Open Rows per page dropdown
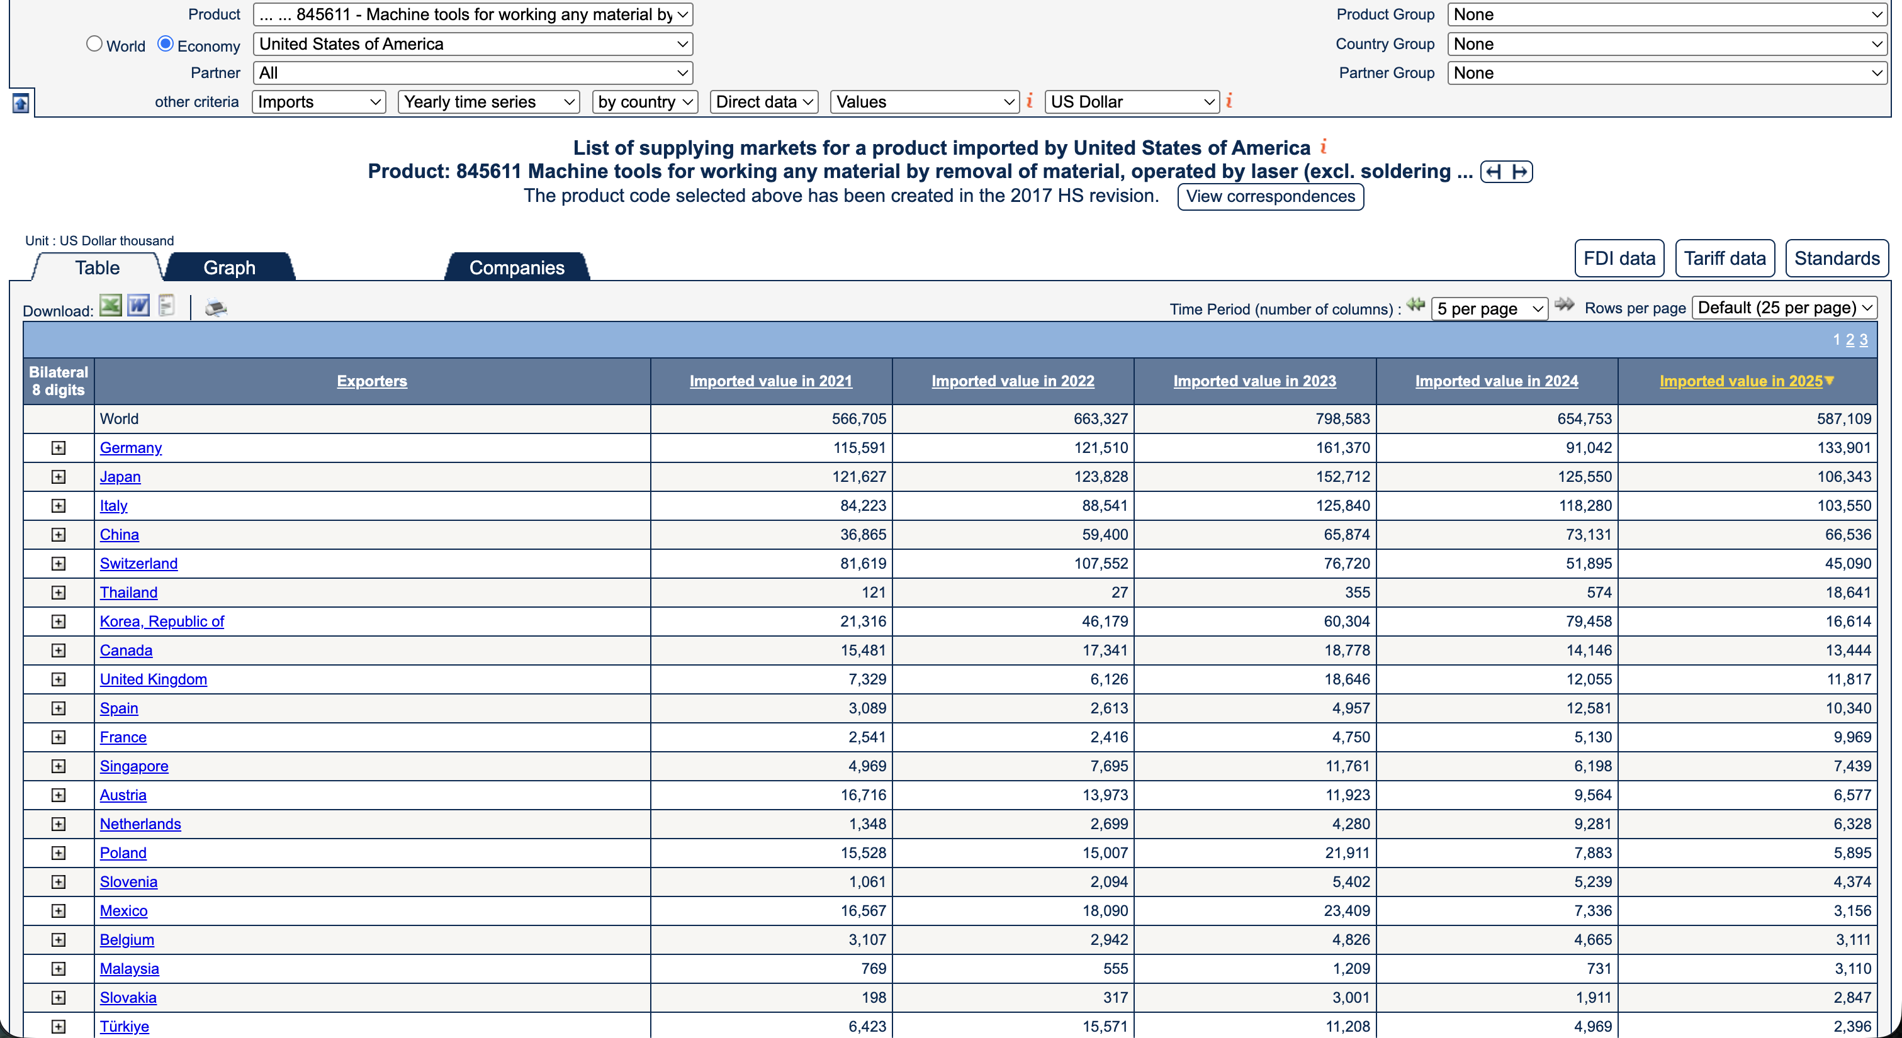This screenshot has height=1038, width=1902. click(x=1783, y=308)
